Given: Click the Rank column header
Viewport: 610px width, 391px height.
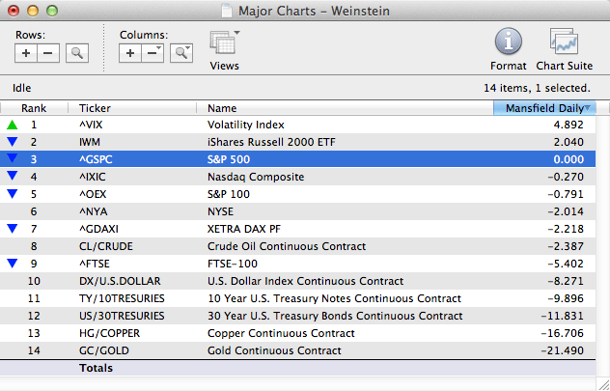Looking at the screenshot, I should (x=34, y=108).
